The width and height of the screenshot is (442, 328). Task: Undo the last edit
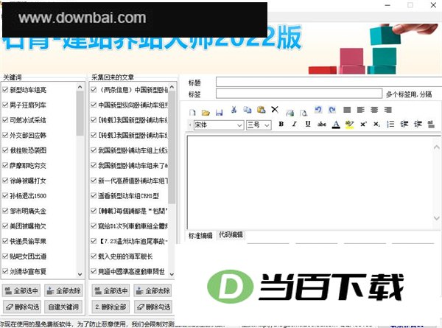pyautogui.click(x=318, y=110)
